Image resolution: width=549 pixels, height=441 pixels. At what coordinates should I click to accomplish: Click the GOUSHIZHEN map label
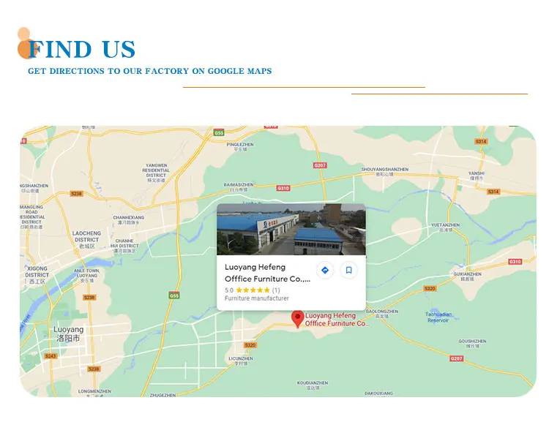(472, 343)
